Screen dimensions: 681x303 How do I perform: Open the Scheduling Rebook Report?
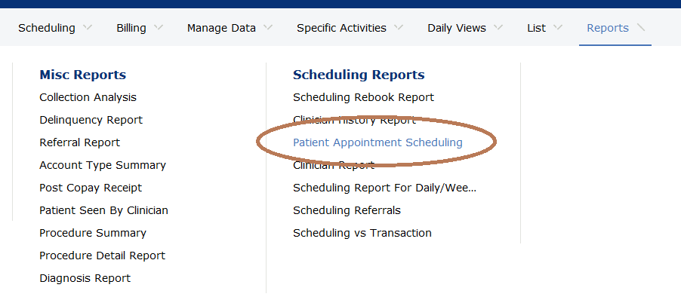click(x=363, y=97)
